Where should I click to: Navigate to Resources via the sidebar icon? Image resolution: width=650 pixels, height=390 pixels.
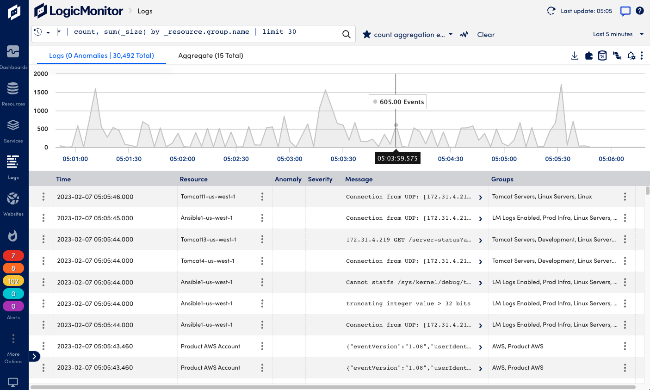[x=14, y=89]
